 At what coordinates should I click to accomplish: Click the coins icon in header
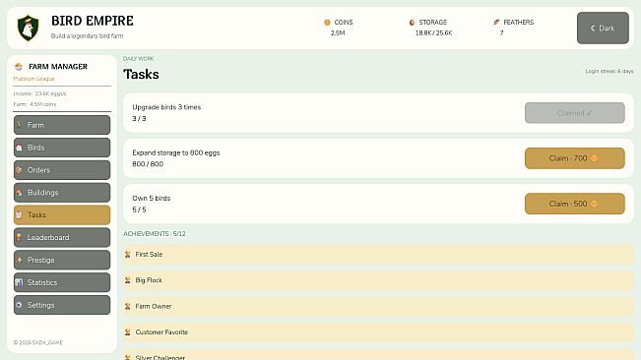coord(327,23)
